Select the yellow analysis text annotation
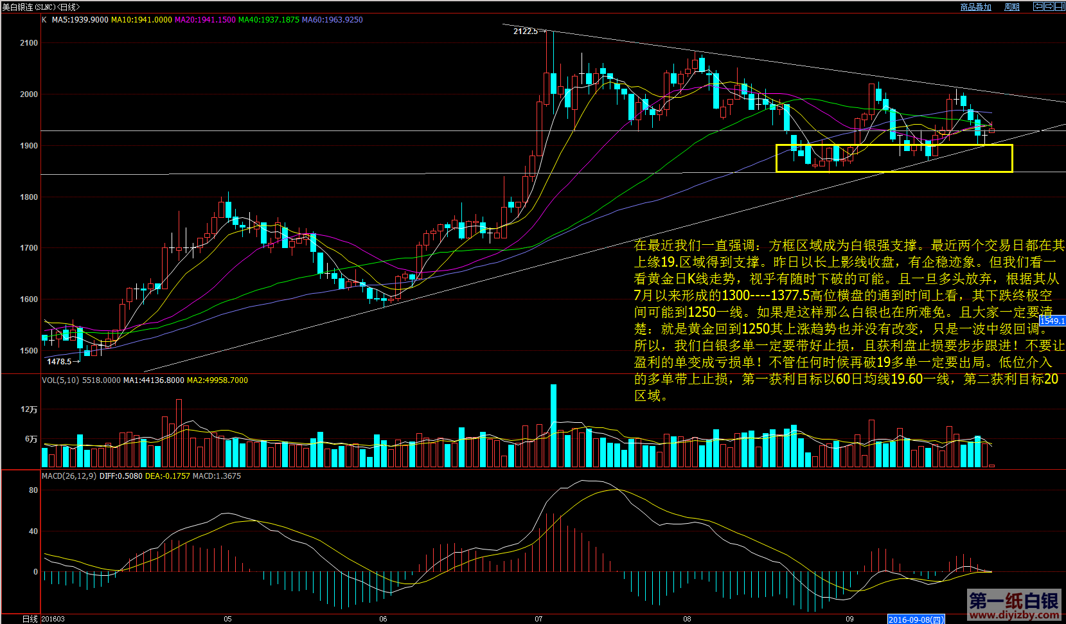The height and width of the screenshot is (624, 1066). tap(848, 320)
